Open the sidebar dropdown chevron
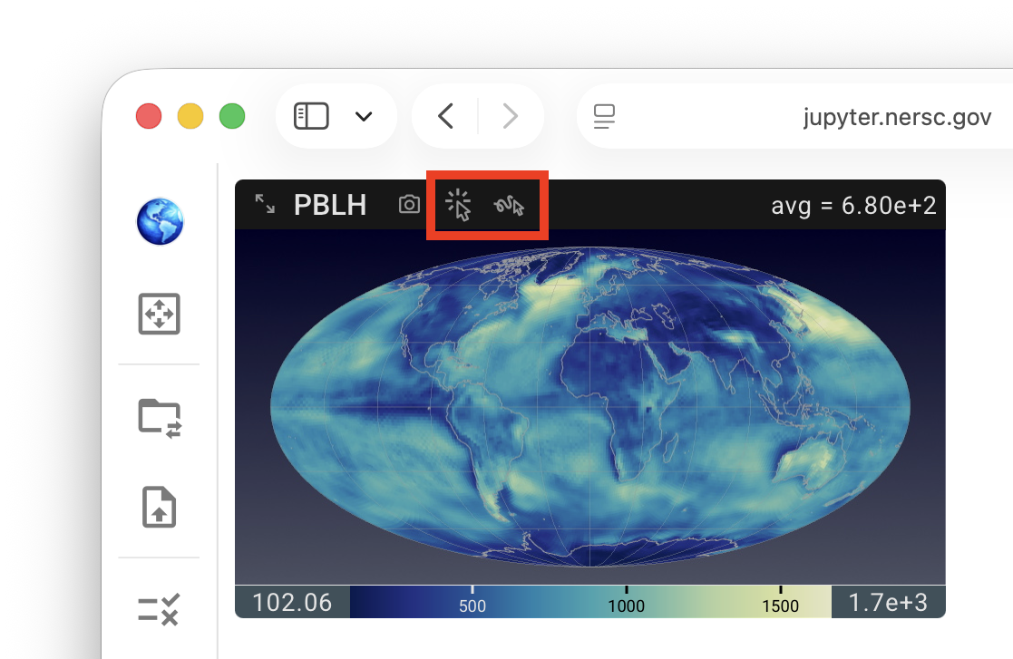1013x659 pixels. [x=364, y=117]
